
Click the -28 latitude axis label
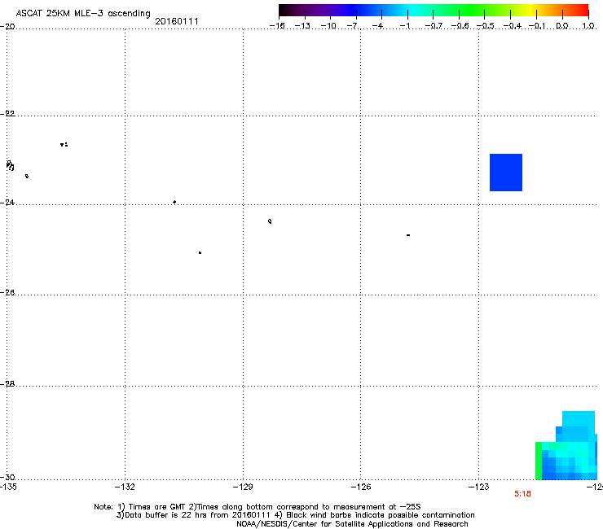pos(7,384)
